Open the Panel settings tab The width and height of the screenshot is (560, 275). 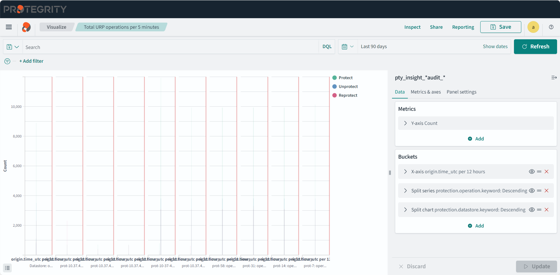click(x=461, y=92)
